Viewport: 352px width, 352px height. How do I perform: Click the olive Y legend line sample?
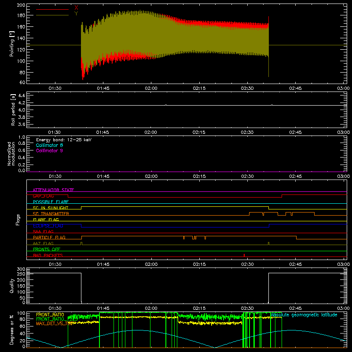[x=52, y=15]
